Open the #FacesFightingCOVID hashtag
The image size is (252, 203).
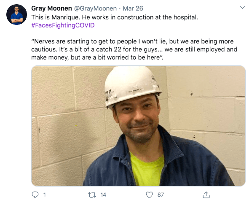tap(63, 25)
